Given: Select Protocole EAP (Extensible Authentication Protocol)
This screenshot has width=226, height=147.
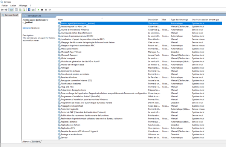Looking at the screenshot, I should coord(140,112).
